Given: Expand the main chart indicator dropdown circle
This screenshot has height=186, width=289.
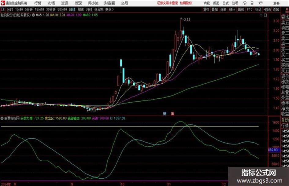Looking at the screenshot, I should (x=33, y=15).
